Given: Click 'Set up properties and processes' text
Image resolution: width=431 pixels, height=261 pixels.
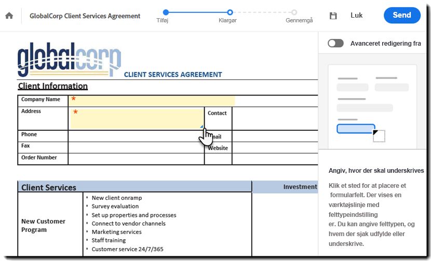Looking at the screenshot, I should tap(134, 215).
